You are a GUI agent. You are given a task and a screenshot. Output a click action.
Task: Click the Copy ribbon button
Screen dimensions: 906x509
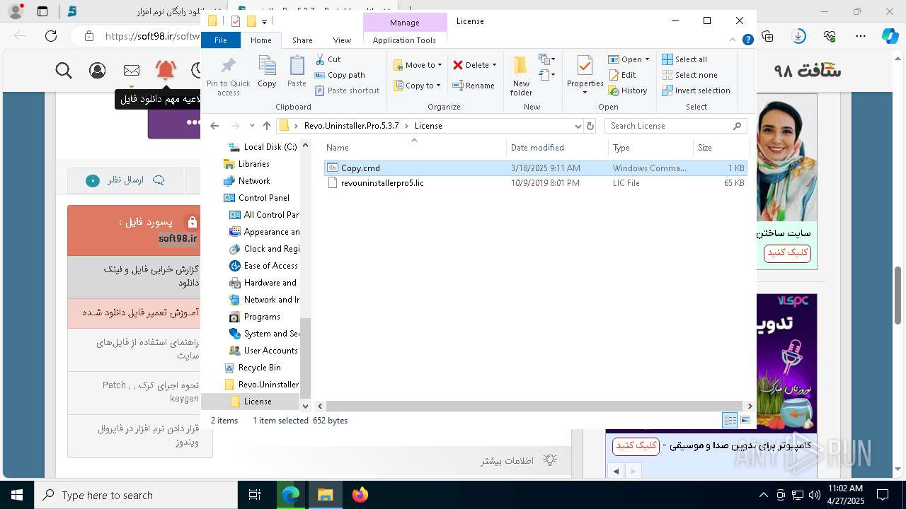tap(267, 72)
